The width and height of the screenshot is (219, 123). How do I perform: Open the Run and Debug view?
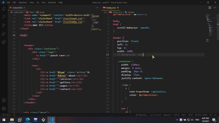click(4, 33)
